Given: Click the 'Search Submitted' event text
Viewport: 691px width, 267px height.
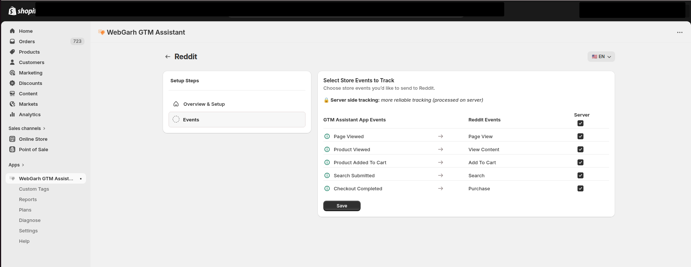Looking at the screenshot, I should (354, 176).
